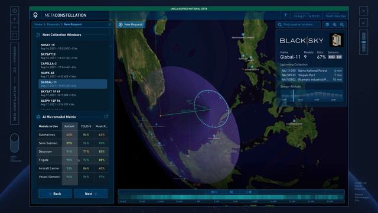Open the filter icon in top bar
378x213 pixels.
tap(285, 15)
